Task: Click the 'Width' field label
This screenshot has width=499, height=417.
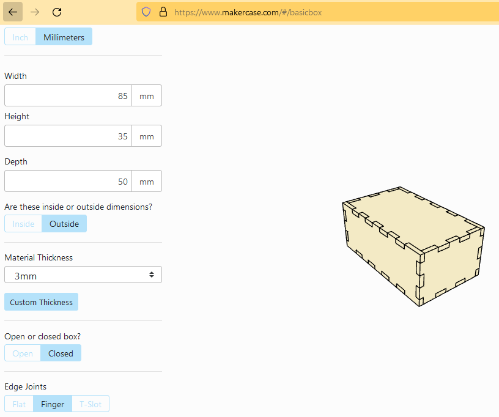Action: [x=16, y=76]
